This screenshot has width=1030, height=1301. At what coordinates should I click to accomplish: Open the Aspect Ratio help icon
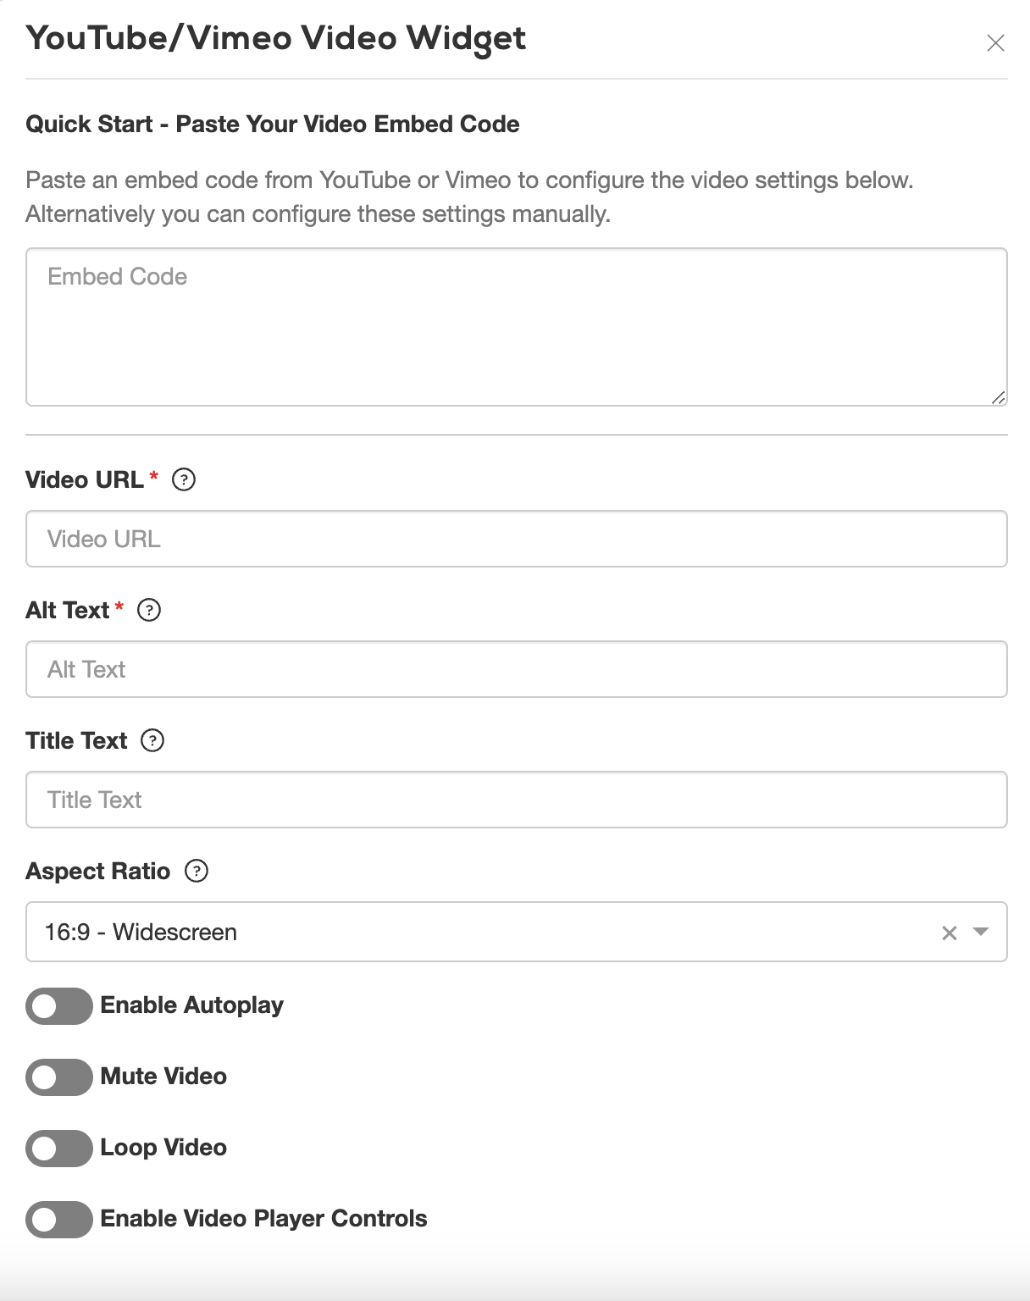tap(197, 871)
